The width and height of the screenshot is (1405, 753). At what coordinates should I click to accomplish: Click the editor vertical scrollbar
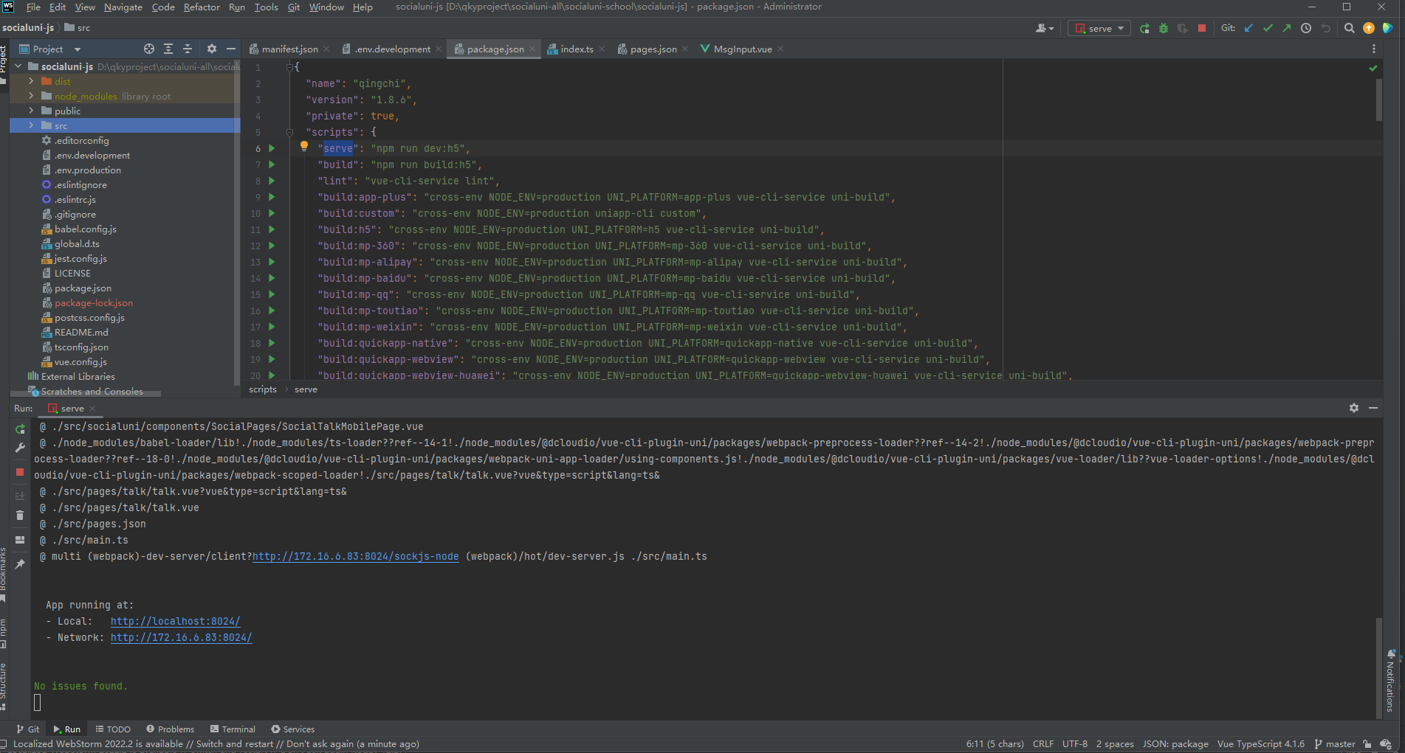point(1378,100)
